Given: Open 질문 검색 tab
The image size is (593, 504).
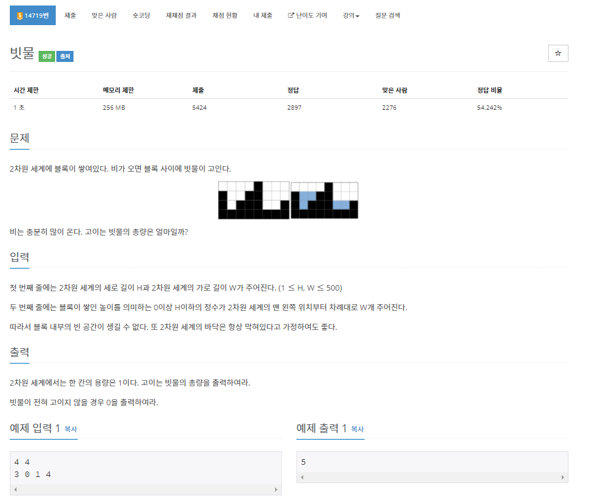Looking at the screenshot, I should coord(387,15).
